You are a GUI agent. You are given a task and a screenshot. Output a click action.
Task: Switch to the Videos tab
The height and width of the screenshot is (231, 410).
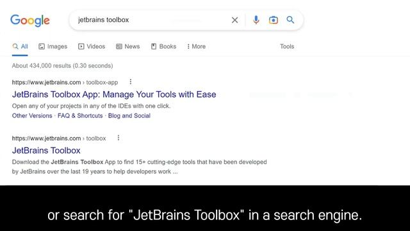tap(92, 47)
